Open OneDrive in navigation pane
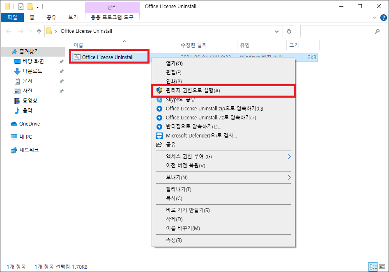The width and height of the screenshot is (389, 272). click(29, 123)
